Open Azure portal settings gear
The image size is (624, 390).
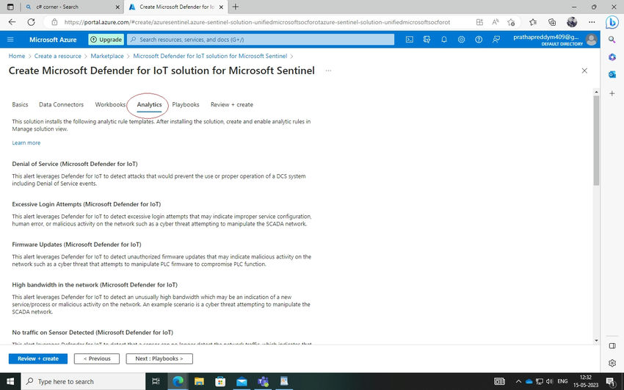coord(461,40)
